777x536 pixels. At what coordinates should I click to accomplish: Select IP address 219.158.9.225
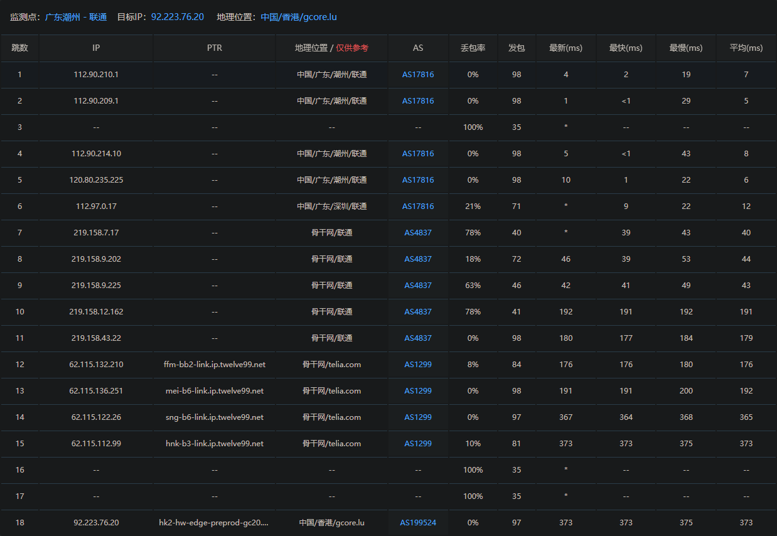click(x=96, y=286)
